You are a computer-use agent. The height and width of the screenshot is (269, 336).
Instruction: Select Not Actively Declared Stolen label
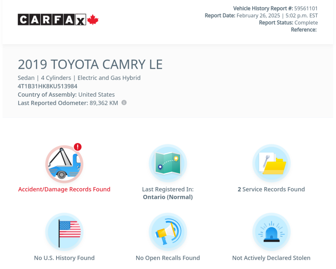(271, 258)
